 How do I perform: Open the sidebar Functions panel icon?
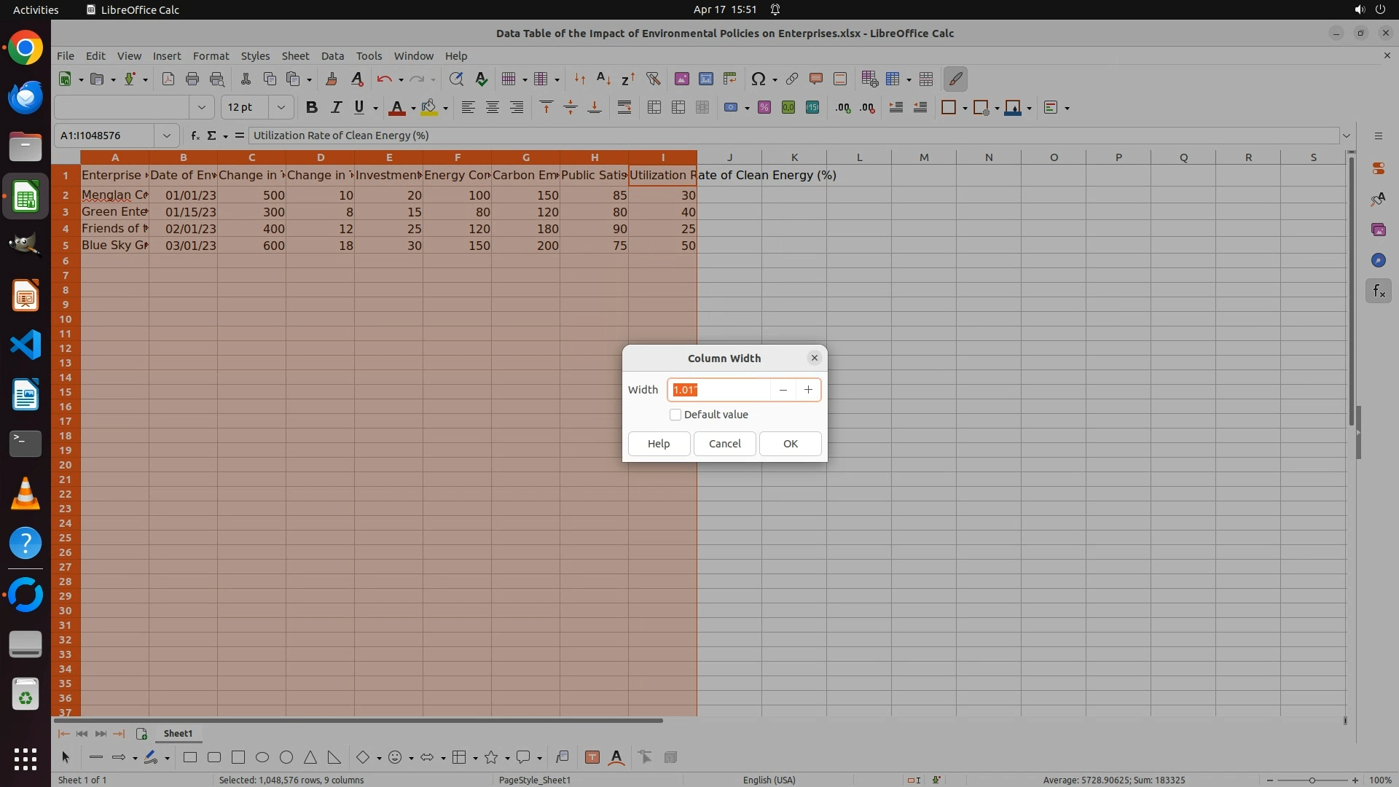[1378, 291]
